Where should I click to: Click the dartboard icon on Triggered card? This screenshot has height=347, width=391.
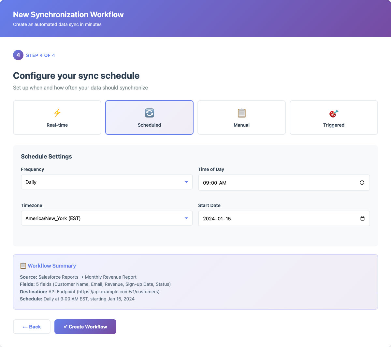click(x=333, y=113)
